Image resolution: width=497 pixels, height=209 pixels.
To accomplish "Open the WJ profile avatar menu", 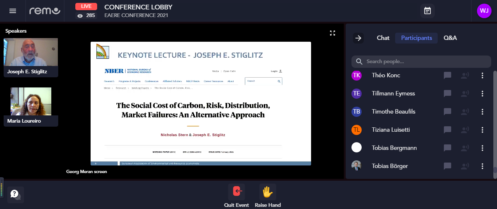I will coord(484,11).
